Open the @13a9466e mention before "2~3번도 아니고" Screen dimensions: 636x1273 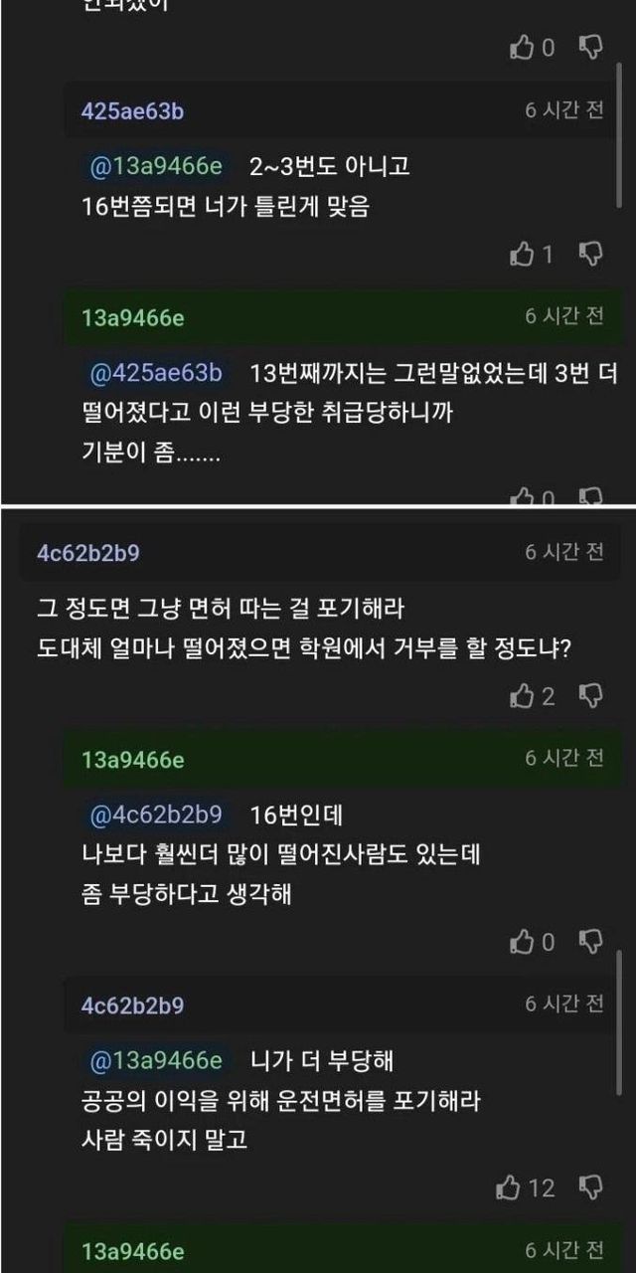tap(156, 166)
